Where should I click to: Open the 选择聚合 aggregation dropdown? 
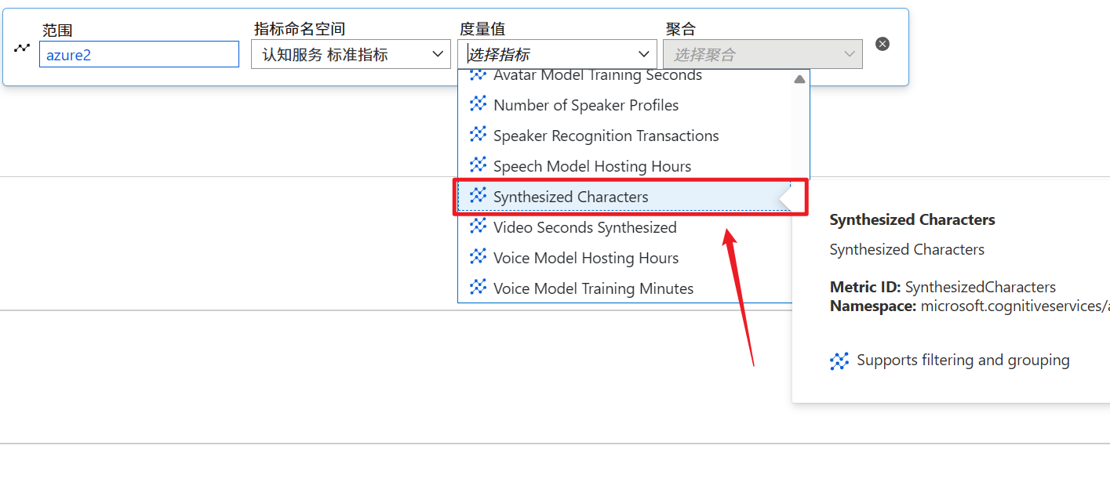pyautogui.click(x=762, y=54)
